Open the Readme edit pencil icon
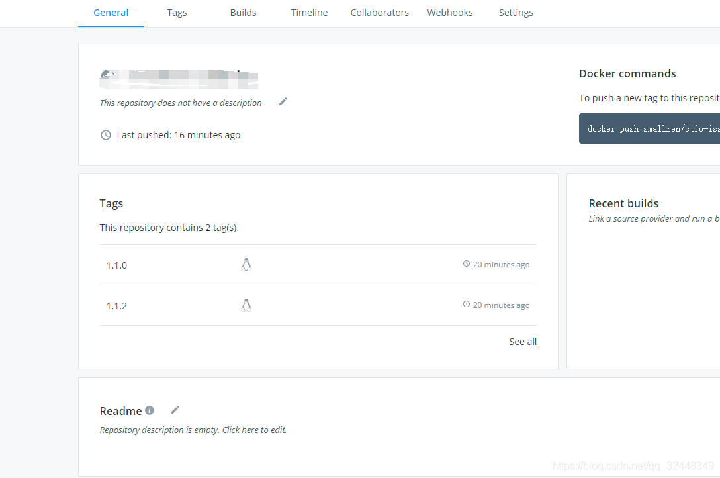 coord(175,410)
